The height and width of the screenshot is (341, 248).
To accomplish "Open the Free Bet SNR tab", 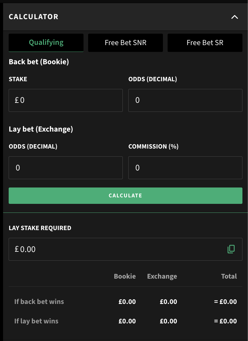I will 125,43.
